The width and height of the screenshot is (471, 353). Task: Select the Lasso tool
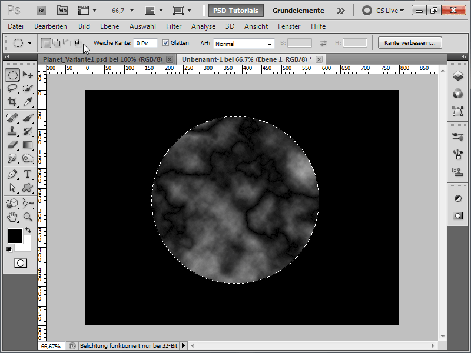(12, 88)
